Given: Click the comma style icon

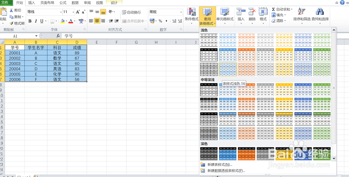Looking at the screenshot, I should point(166,21).
